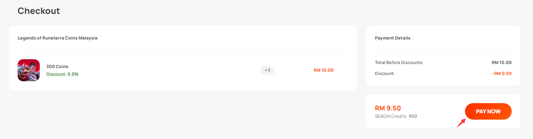
Task: Select the Total Before Discounts label
Action: click(x=398, y=63)
